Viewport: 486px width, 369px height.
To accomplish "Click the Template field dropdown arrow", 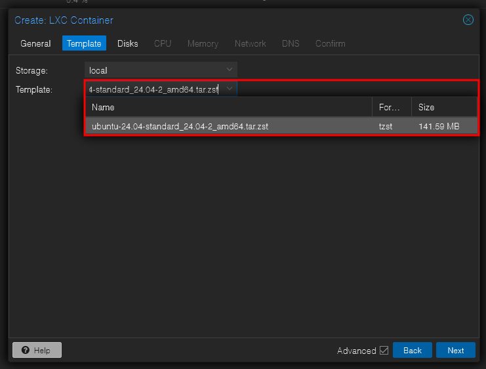I will pos(230,89).
